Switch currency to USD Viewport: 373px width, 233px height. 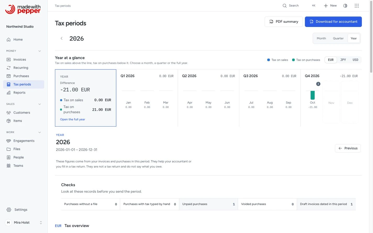[x=355, y=60]
